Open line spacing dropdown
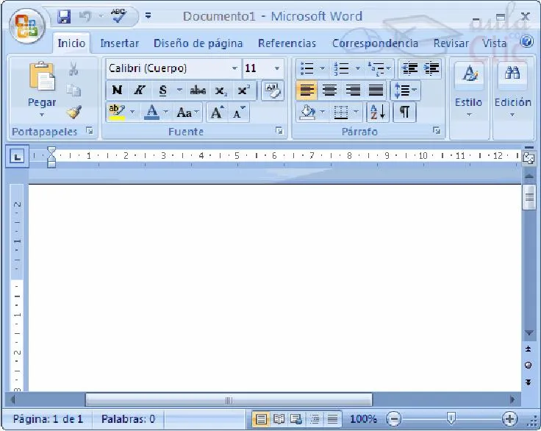Viewport: 541px width, 431px height. point(405,90)
